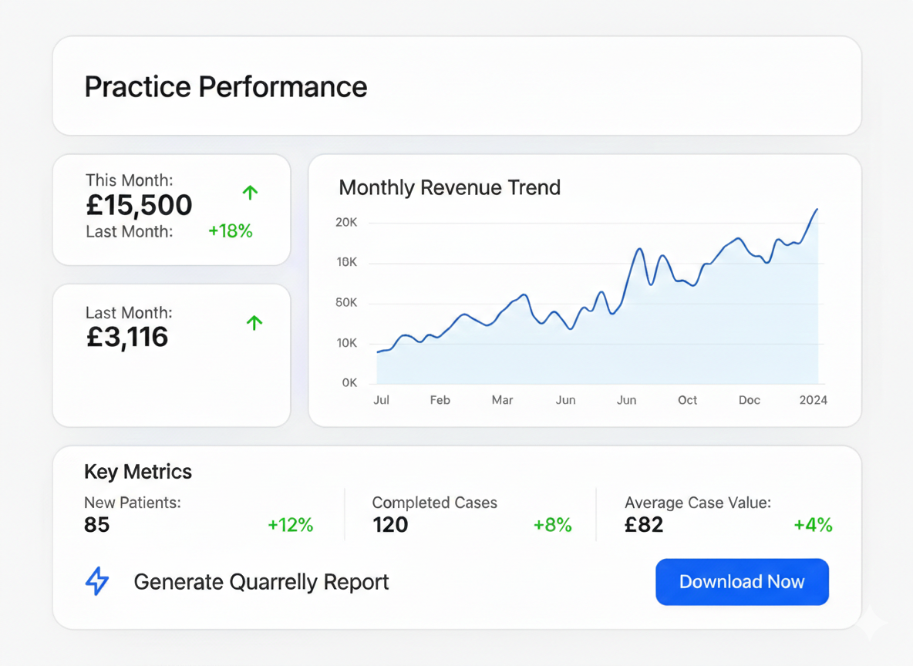The height and width of the screenshot is (666, 913).
Task: Click the revenue trend line at its peak
Action: pos(817,209)
